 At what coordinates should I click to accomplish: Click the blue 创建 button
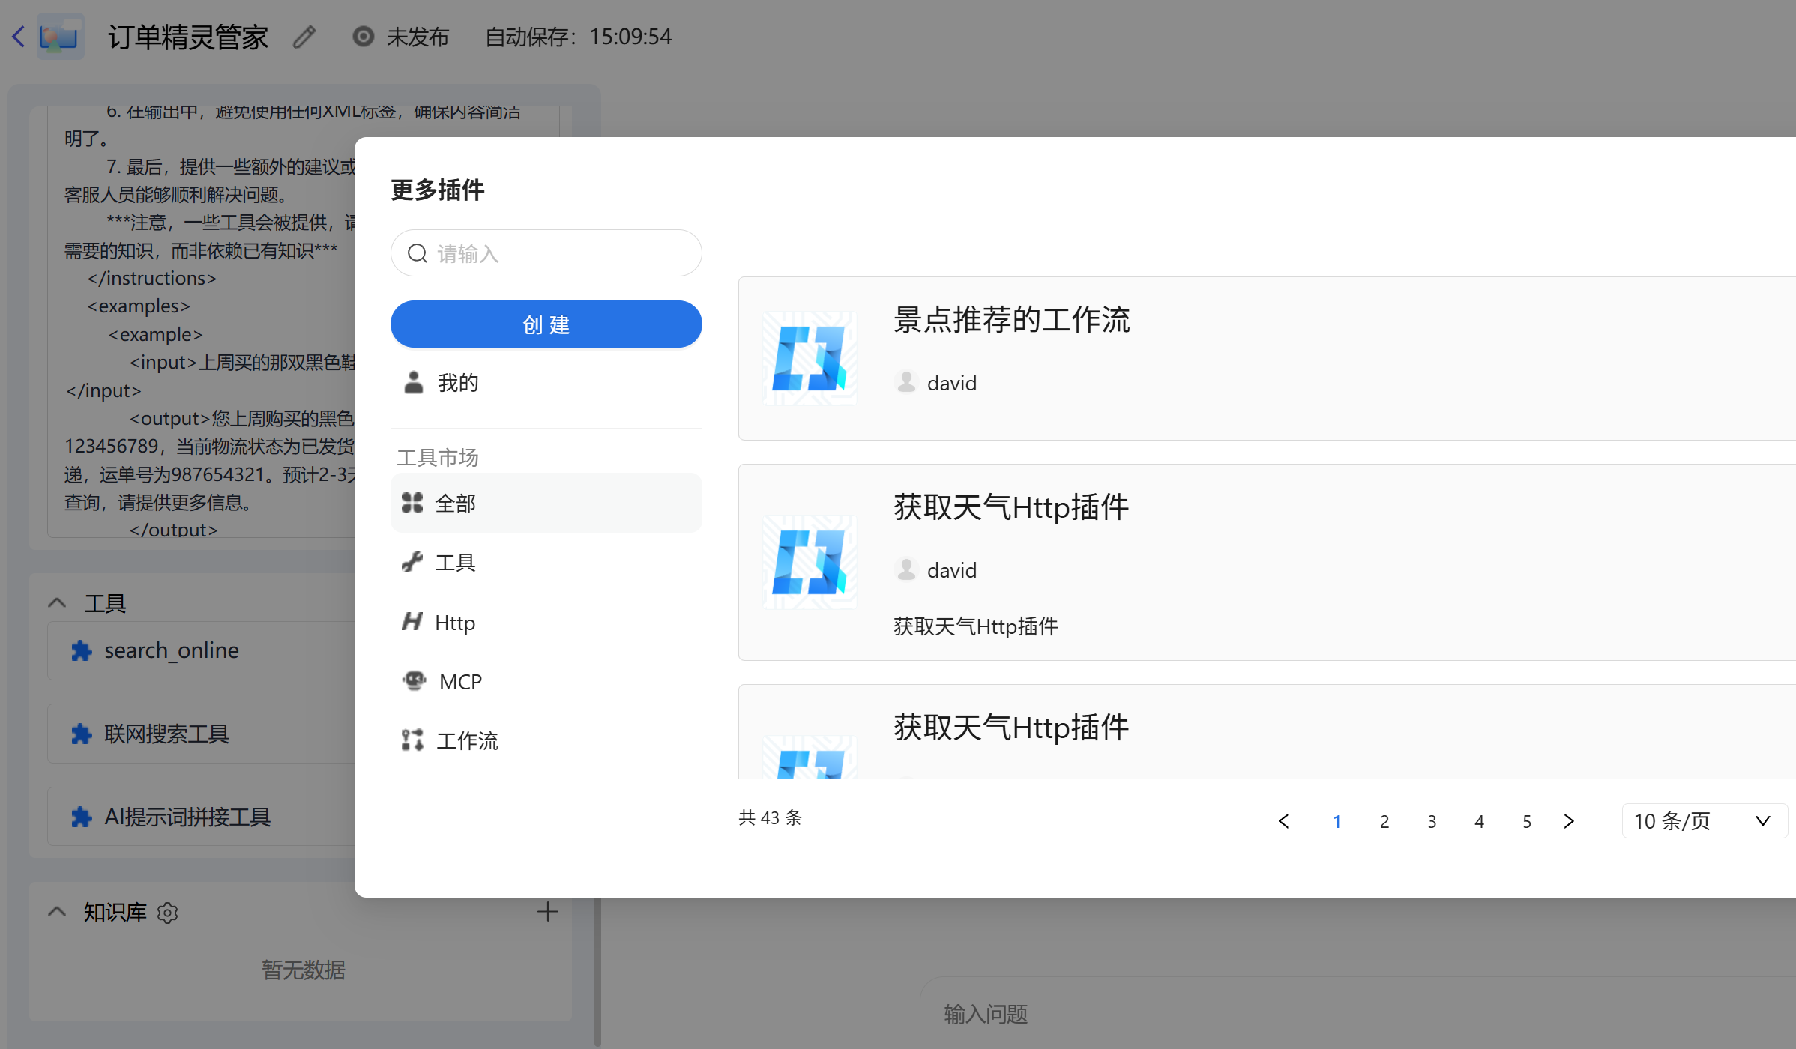546,324
